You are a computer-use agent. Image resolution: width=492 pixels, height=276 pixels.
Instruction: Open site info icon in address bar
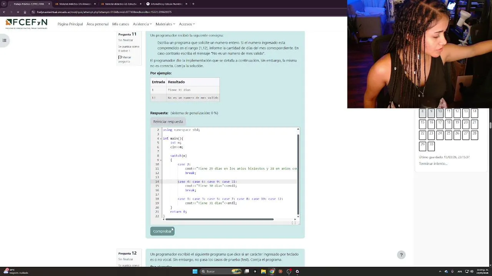pos(33,12)
